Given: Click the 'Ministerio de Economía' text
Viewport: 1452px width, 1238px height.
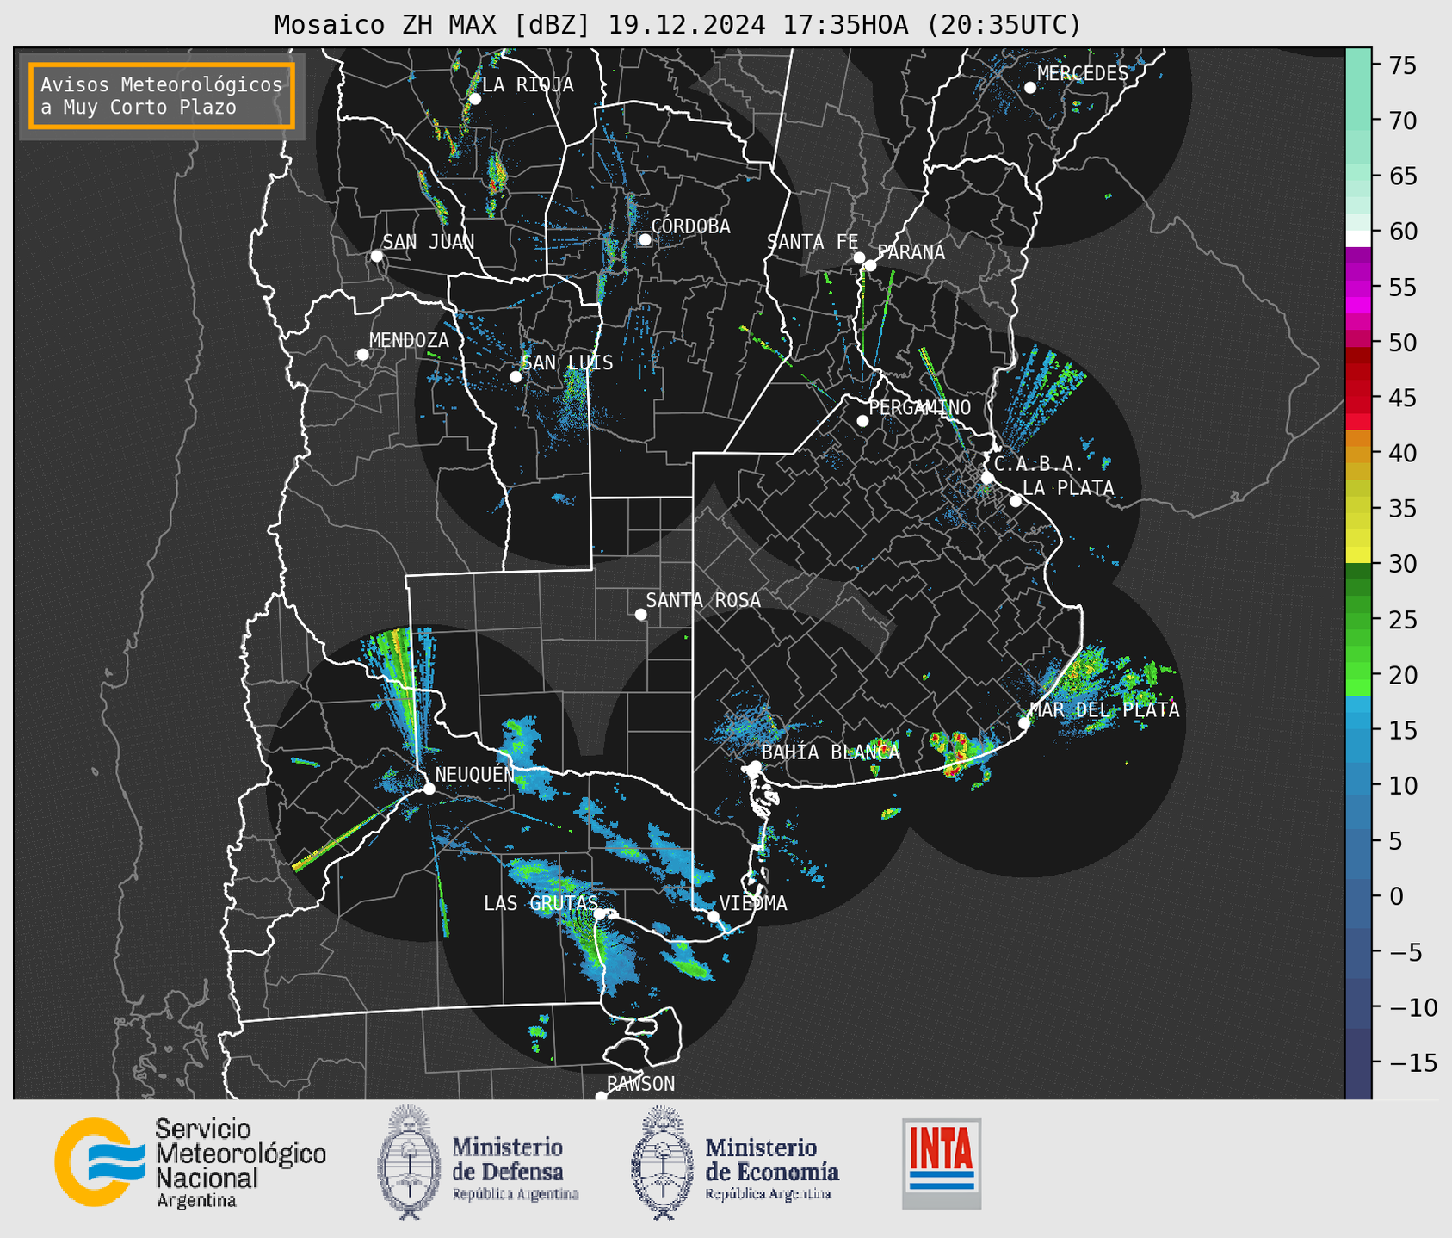Looking at the screenshot, I should (x=772, y=1160).
